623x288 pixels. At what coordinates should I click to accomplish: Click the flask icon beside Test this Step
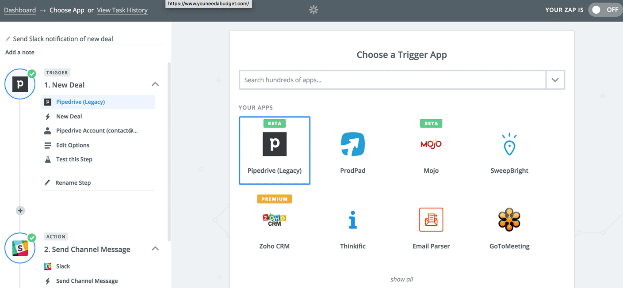tap(48, 159)
